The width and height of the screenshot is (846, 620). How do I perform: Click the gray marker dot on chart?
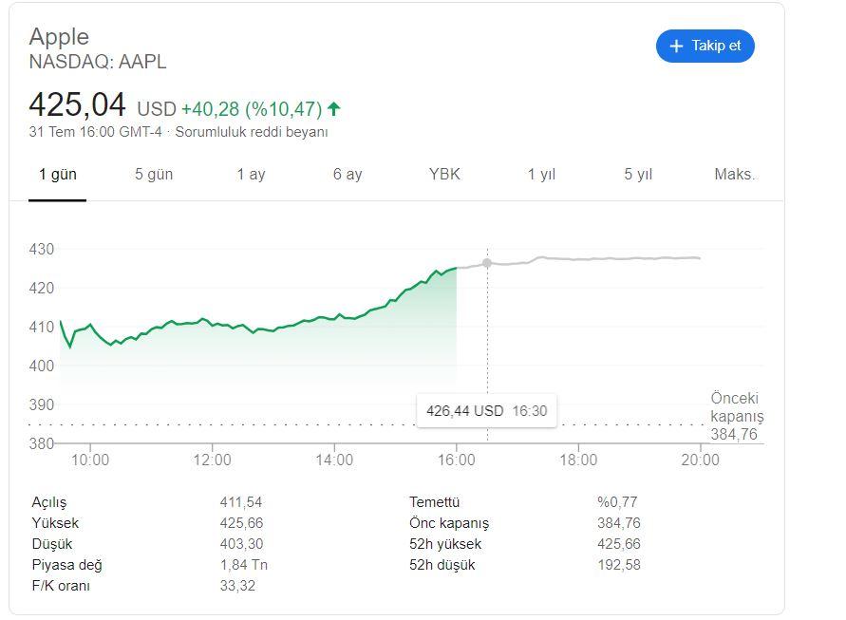487,263
